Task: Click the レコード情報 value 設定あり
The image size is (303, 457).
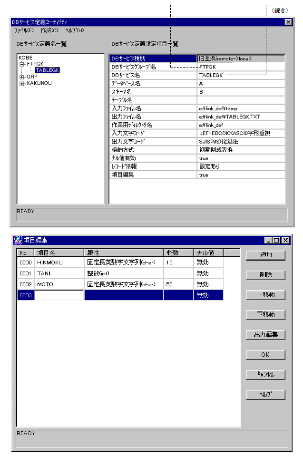Action: coord(241,166)
